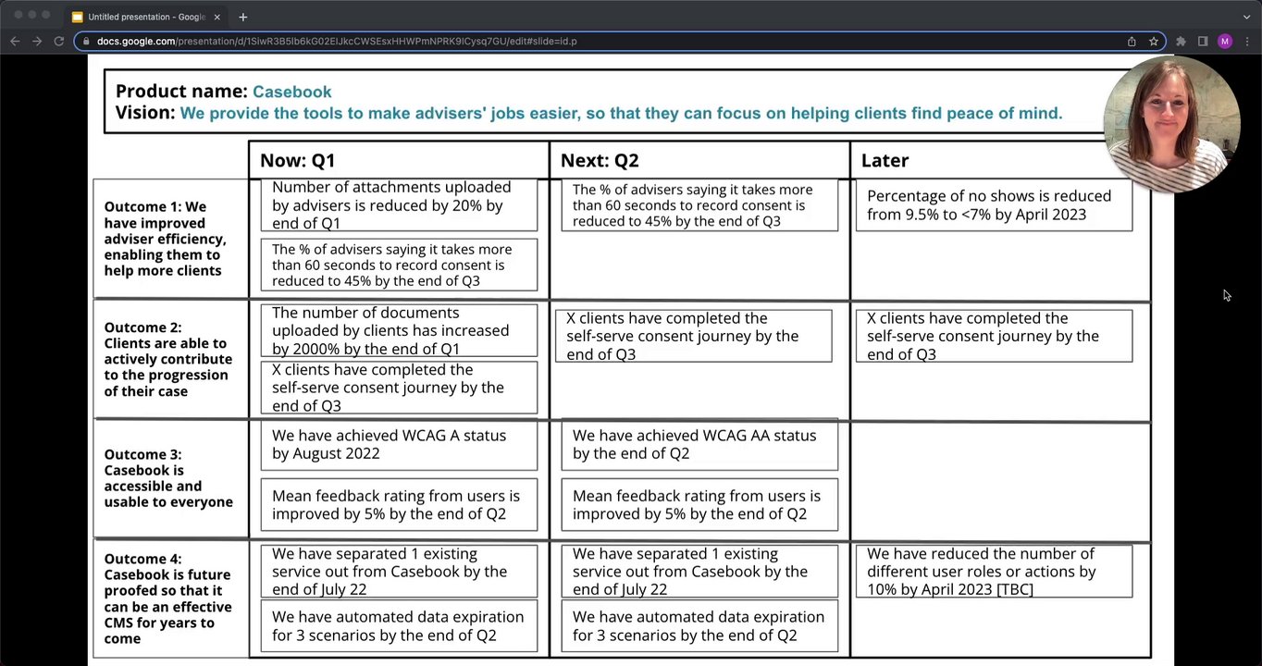Select 'automated data expiration' box under Next: Q2
Viewport: 1262px width, 666px height.
[x=699, y=626]
